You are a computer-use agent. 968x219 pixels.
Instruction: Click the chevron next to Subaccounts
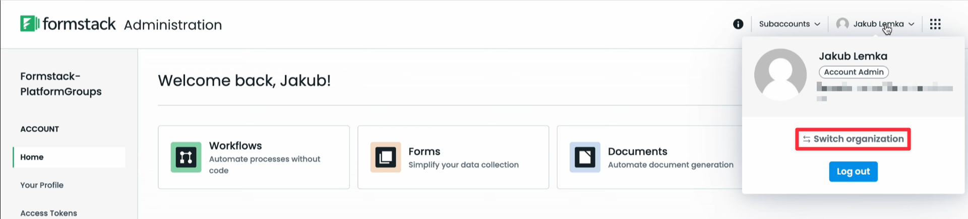(817, 24)
